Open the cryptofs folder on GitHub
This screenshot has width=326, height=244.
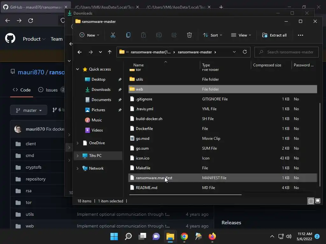33,167
